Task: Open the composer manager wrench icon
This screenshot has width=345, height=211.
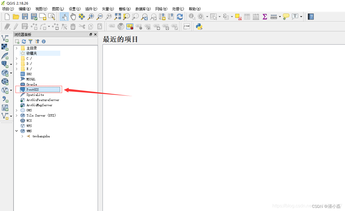Action: [x=51, y=17]
